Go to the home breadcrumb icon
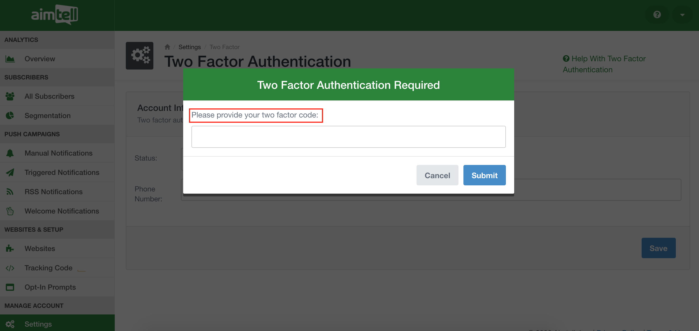The width and height of the screenshot is (699, 331). [167, 47]
